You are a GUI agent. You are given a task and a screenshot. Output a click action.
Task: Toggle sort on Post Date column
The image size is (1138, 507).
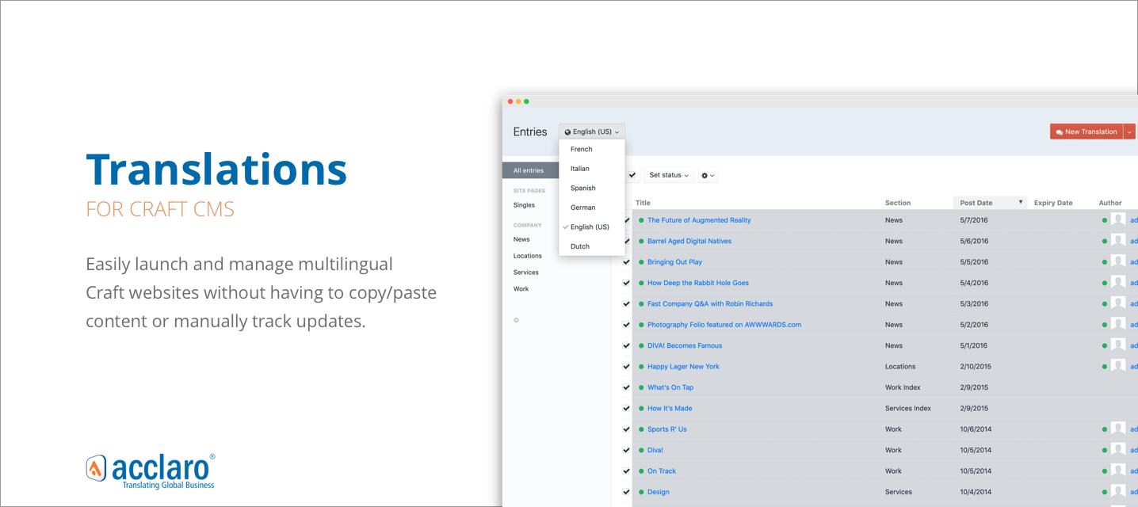[990, 203]
